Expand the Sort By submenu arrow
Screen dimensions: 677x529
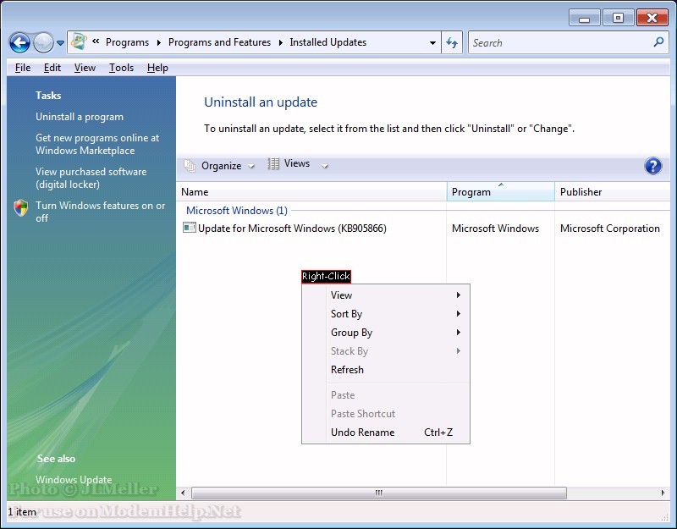459,313
